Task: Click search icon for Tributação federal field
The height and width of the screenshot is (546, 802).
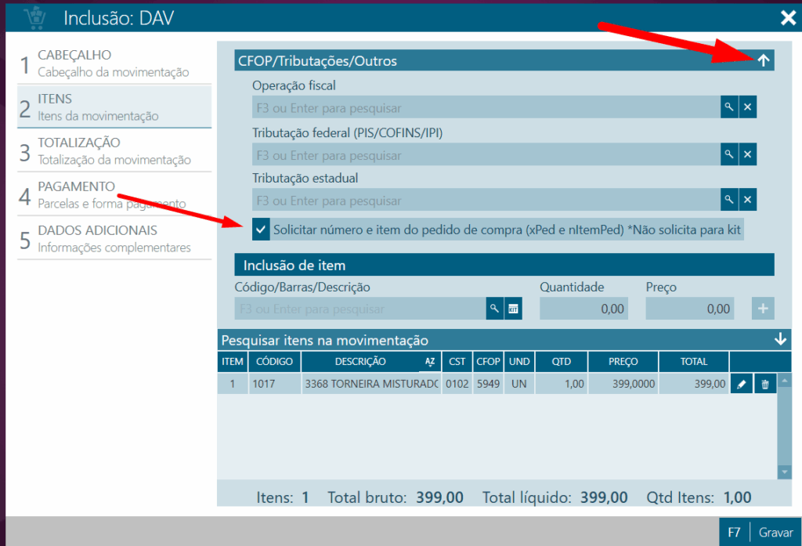Action: (729, 154)
